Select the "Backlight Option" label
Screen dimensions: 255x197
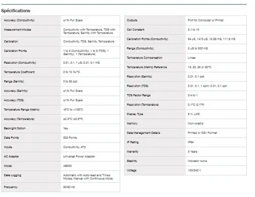(x=15, y=128)
